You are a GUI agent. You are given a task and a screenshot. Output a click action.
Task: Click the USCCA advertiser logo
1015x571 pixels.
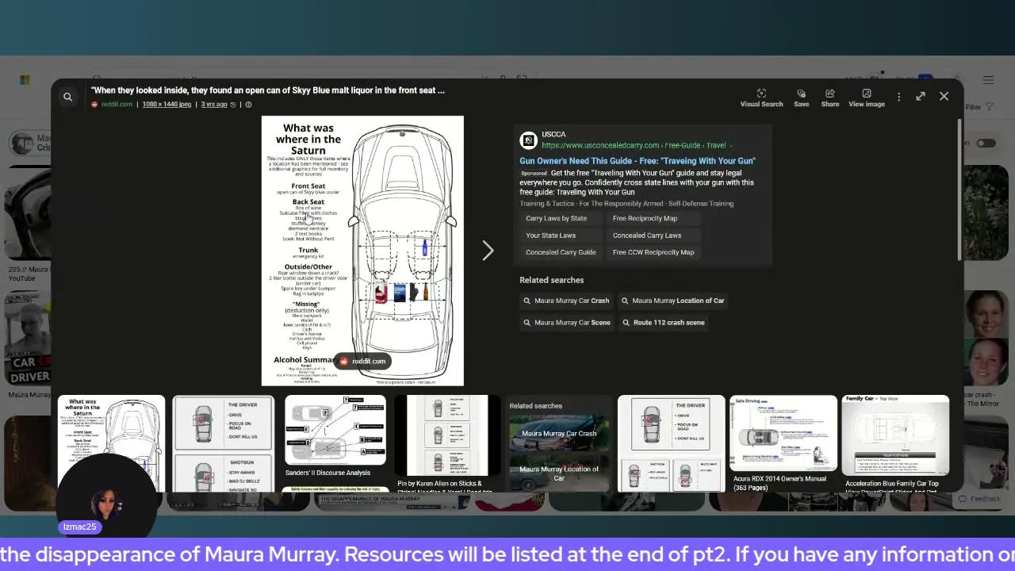click(528, 140)
